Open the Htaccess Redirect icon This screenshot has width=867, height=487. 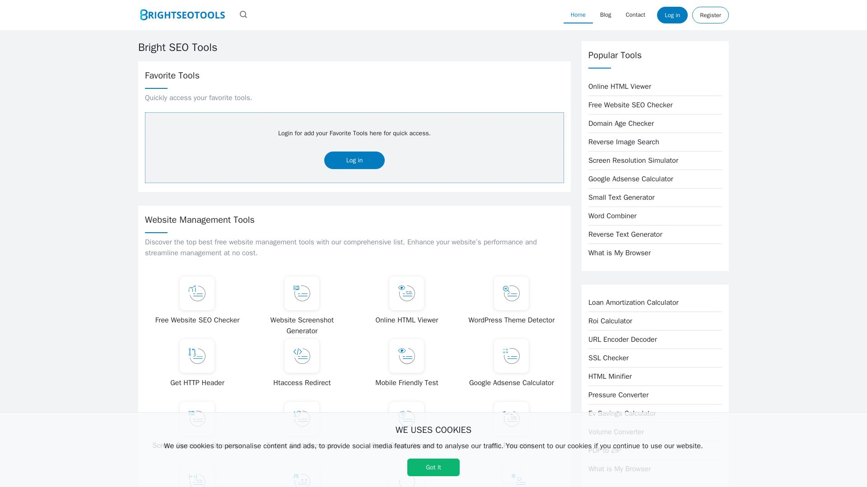click(x=302, y=356)
